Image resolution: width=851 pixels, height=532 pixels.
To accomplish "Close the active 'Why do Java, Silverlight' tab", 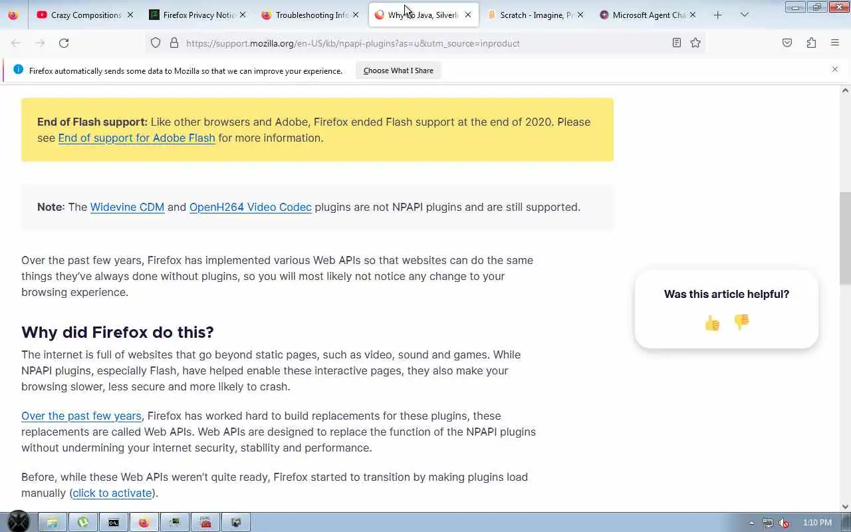I will 467,15.
